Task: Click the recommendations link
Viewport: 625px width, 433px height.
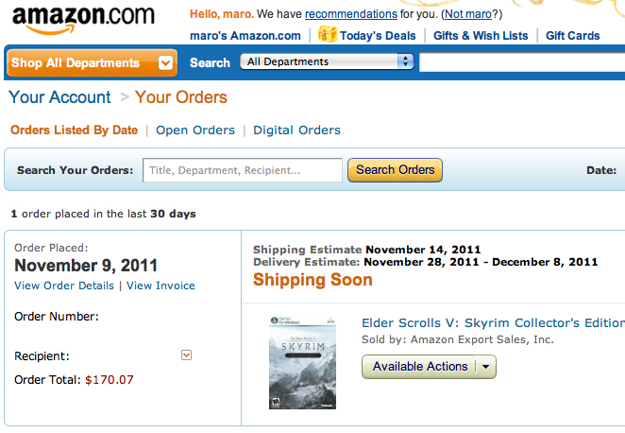Action: (x=350, y=14)
